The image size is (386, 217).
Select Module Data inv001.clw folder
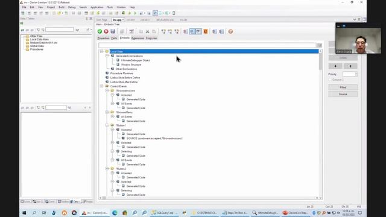click(x=43, y=43)
